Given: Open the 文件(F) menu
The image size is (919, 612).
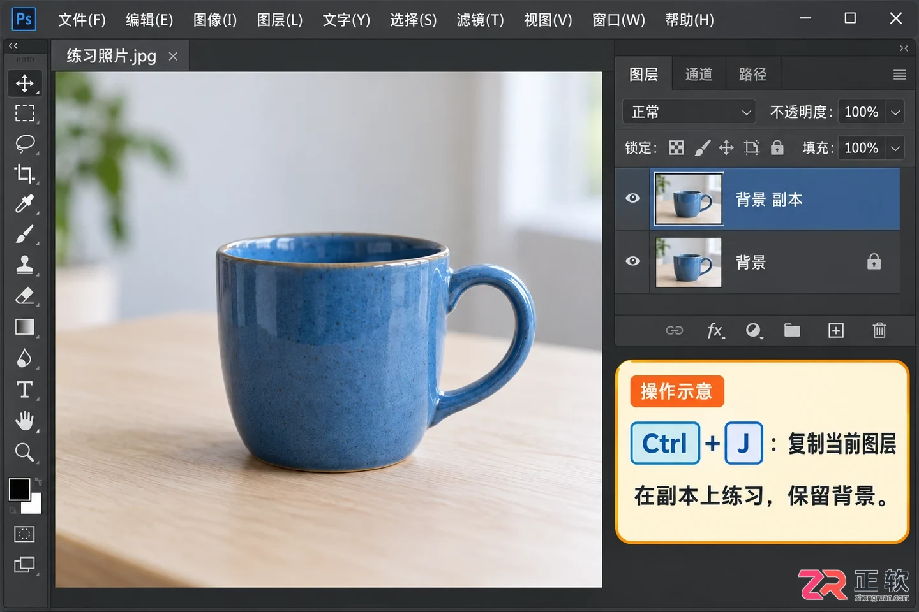Looking at the screenshot, I should click(82, 20).
